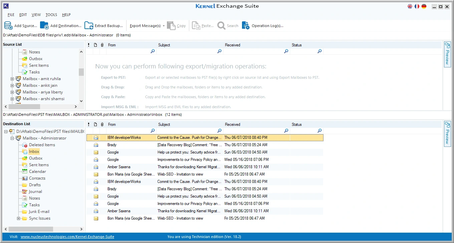Sort source list by Status column
Image resolution: width=454 pixels, height=243 pixels.
[306, 45]
